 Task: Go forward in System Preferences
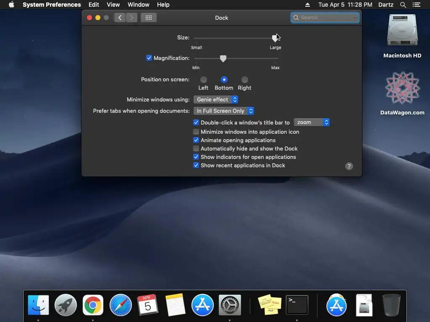pyautogui.click(x=131, y=18)
